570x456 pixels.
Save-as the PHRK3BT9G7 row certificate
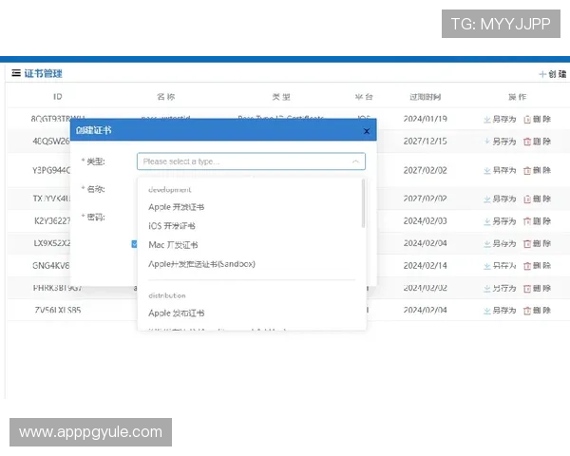point(500,289)
